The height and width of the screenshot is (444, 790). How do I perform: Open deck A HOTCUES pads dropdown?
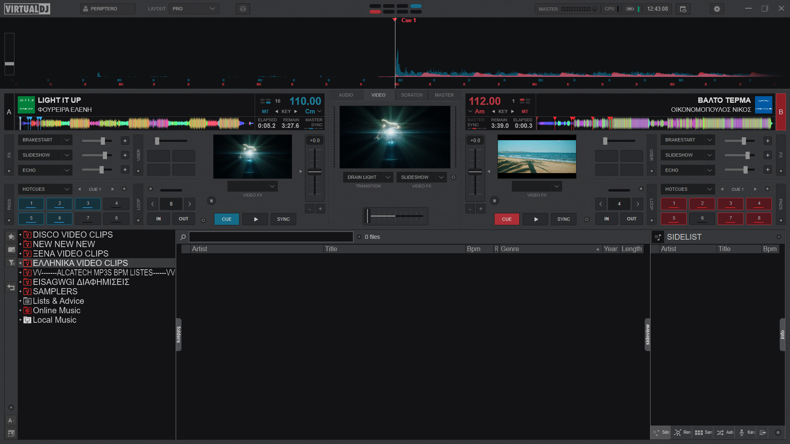click(x=45, y=189)
